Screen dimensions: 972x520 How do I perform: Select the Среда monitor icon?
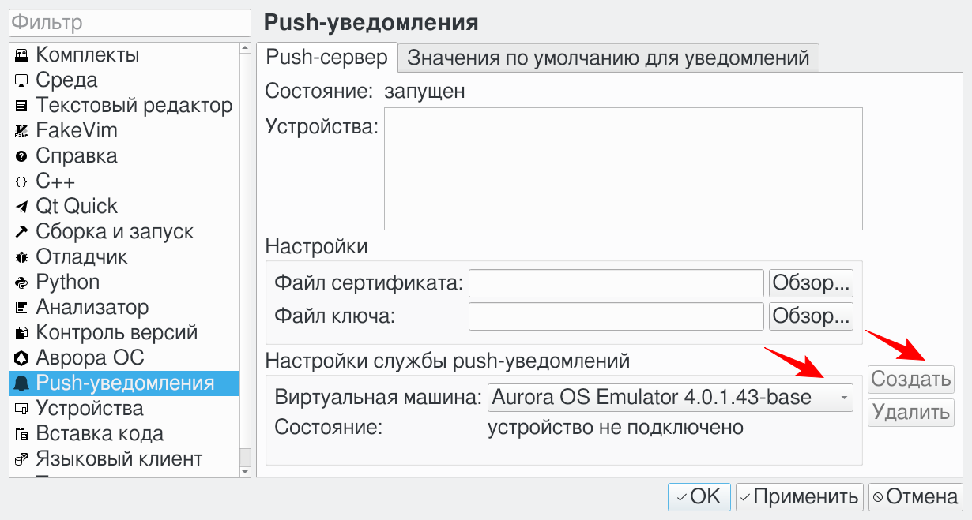click(21, 80)
